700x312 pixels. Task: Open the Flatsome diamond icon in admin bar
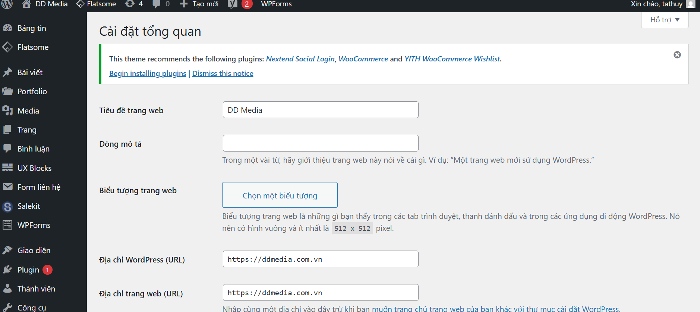[80, 4]
